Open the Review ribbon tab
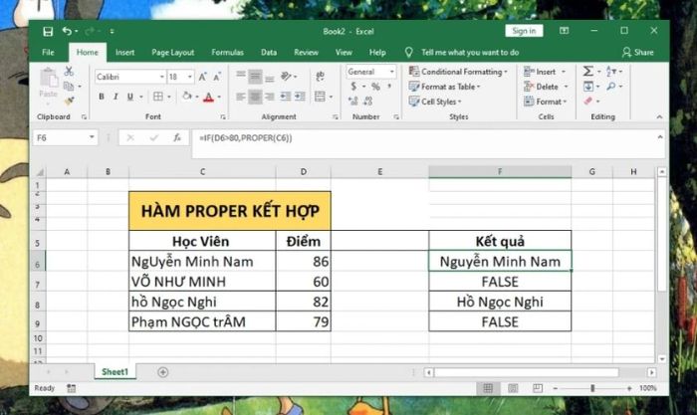 click(x=307, y=53)
